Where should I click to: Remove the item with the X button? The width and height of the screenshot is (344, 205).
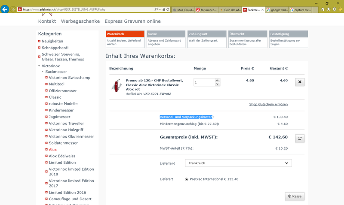[x=300, y=82]
